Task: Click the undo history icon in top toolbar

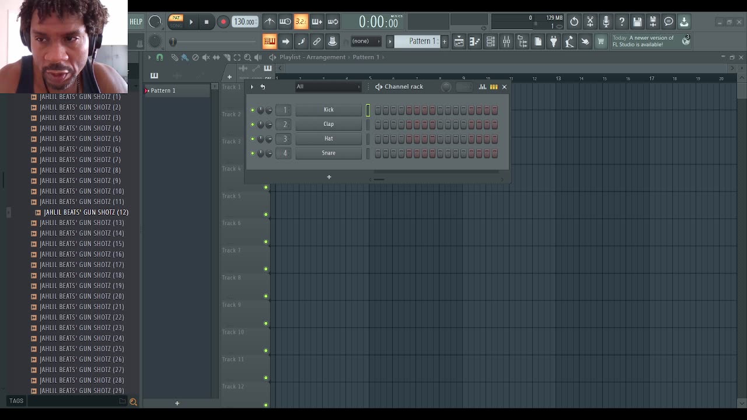Action: pyautogui.click(x=574, y=22)
